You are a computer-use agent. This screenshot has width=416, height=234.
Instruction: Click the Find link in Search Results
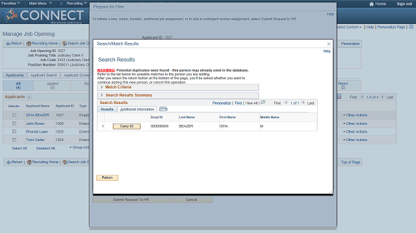point(239,103)
